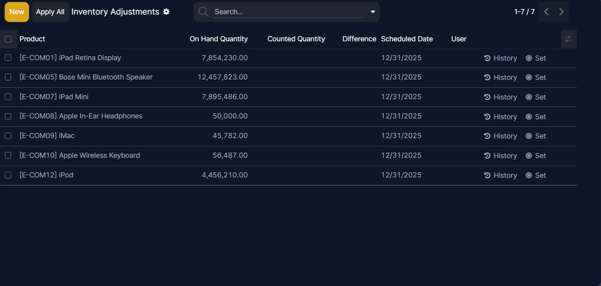
Task: Open History for iPod row
Action: point(501,175)
